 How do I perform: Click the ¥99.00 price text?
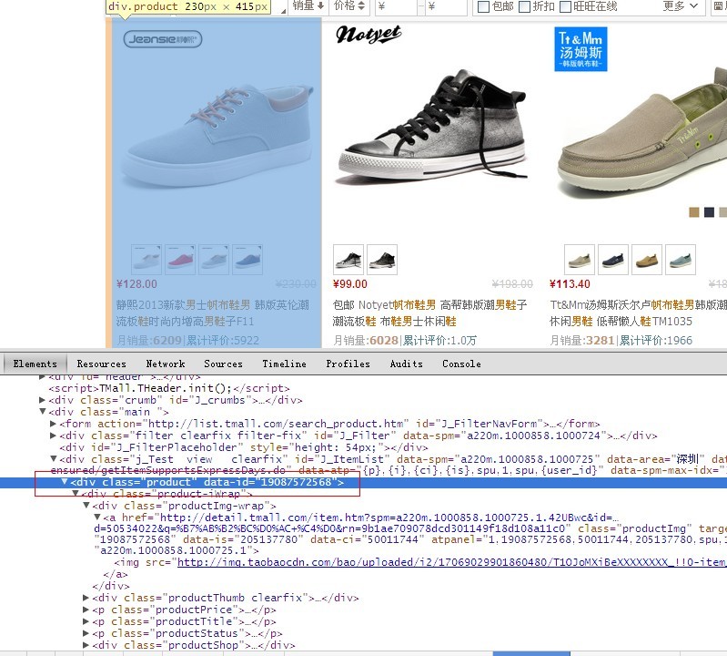point(350,283)
